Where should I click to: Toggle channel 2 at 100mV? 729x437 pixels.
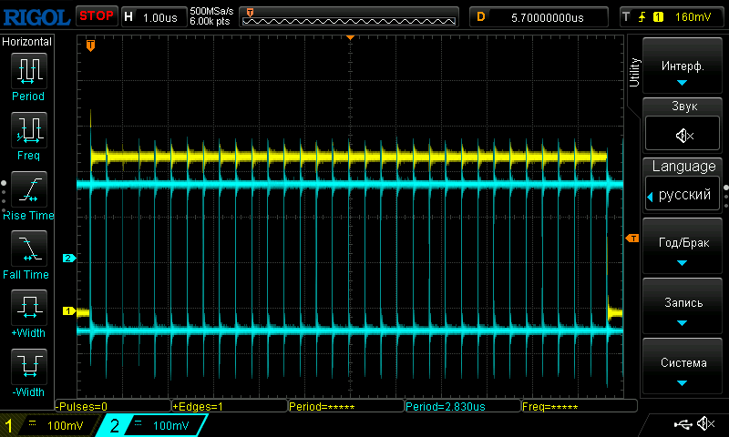pyautogui.click(x=150, y=425)
